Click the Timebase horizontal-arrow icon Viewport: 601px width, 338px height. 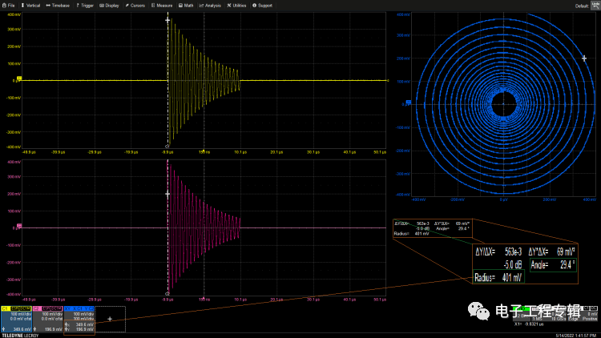coord(48,6)
